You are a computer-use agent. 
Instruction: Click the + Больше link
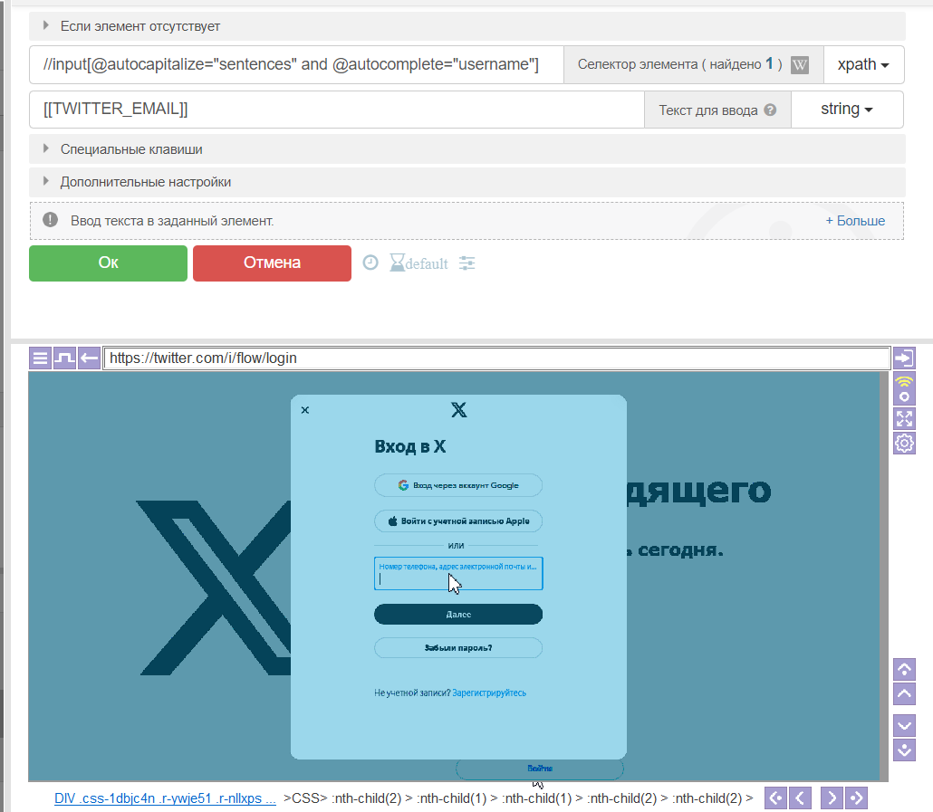tap(854, 221)
